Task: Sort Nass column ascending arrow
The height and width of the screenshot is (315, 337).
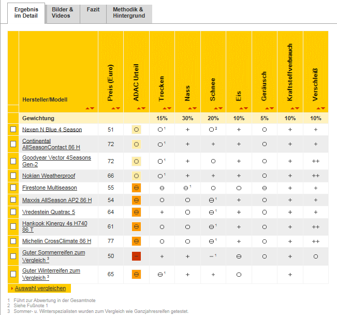Action: pyautogui.click(x=190, y=108)
